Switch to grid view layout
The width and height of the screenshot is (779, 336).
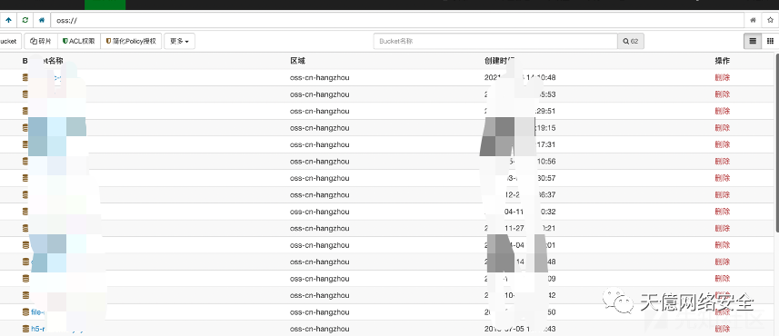point(770,41)
